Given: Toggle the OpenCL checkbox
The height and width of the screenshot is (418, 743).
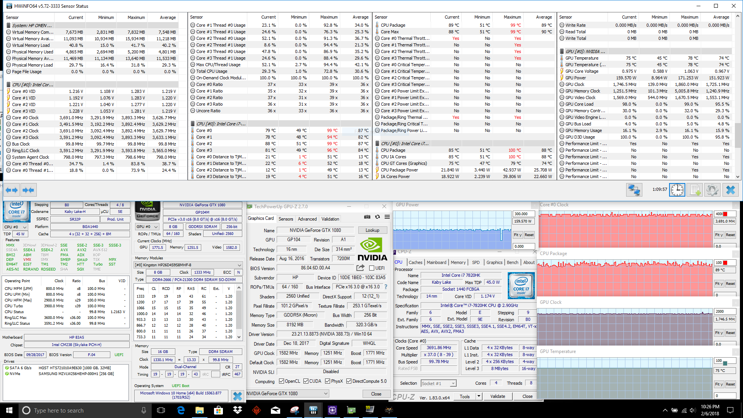Looking at the screenshot, I should pos(281,381).
